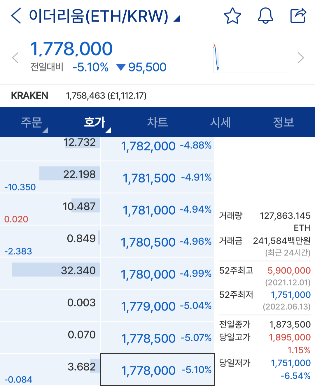This screenshot has width=315, height=386.
Task: Select the 1,782,000 ask price row
Action: (157, 146)
